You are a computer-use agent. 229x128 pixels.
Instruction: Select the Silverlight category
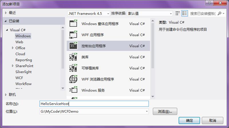pos(23,72)
